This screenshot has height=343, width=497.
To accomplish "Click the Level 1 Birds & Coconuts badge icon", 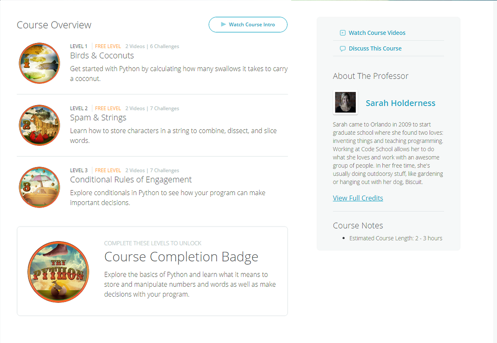I will (x=39, y=63).
